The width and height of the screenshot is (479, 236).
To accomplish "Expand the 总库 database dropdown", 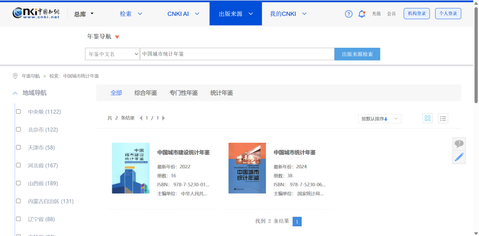I will [x=84, y=14].
